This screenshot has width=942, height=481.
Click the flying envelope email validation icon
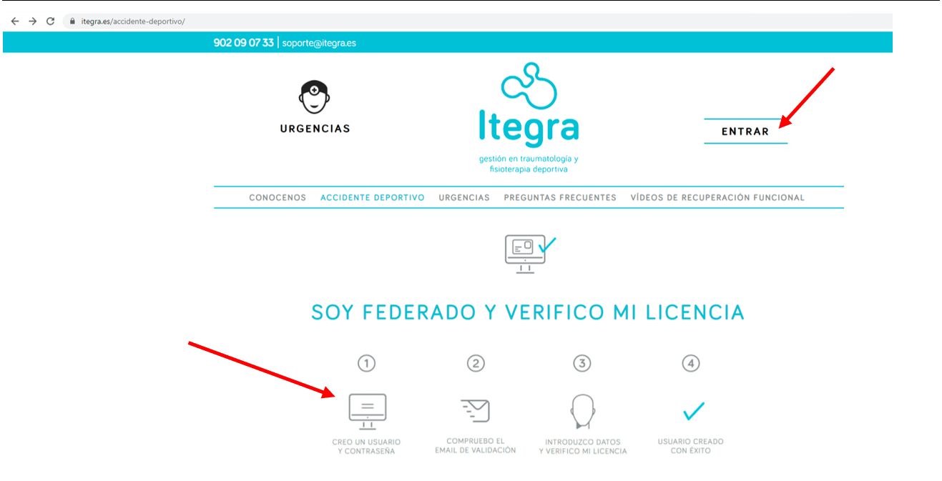pos(475,410)
